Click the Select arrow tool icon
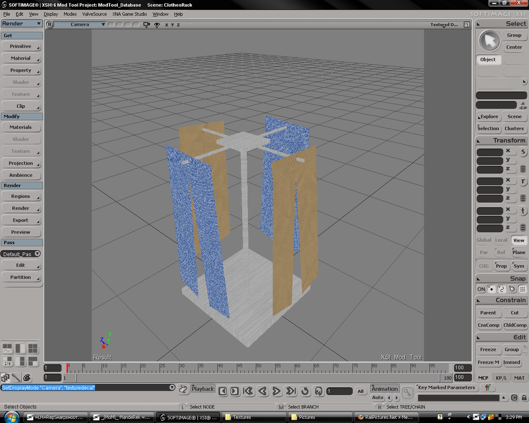The height and width of the screenshot is (423, 529). pos(489,41)
